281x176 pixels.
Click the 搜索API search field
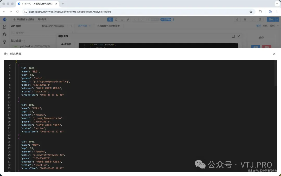pos(42,33)
